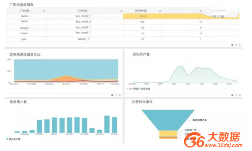Favorite the visitor source percentage chart
The image size is (252, 151).
click(112, 95)
